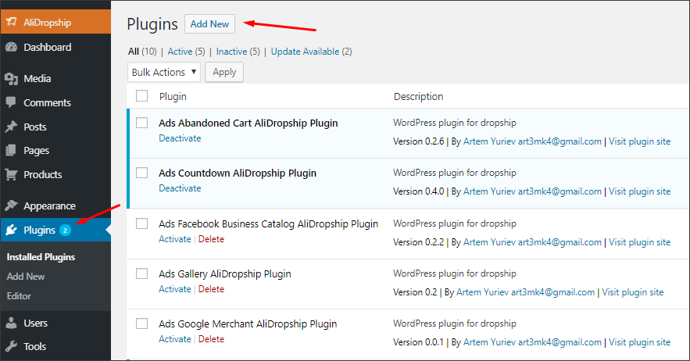Click the Tools wrench icon
Viewport: 690px width, 361px height.
(12, 346)
